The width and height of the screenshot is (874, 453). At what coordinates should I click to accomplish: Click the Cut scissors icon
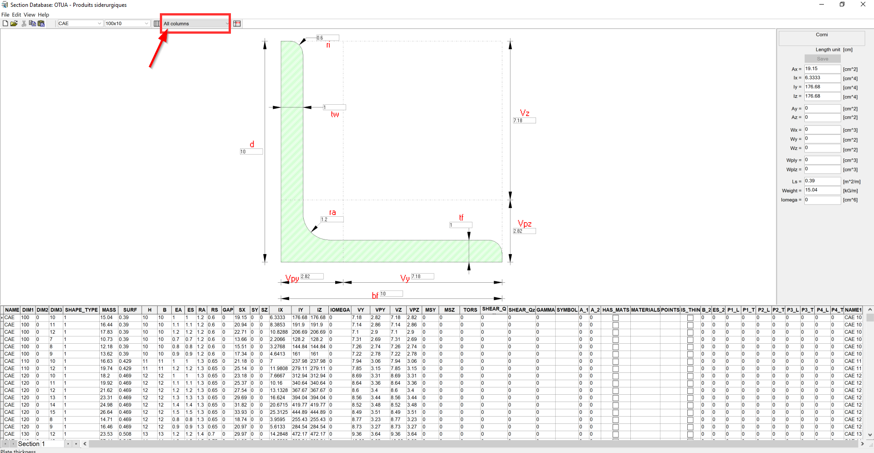[24, 23]
